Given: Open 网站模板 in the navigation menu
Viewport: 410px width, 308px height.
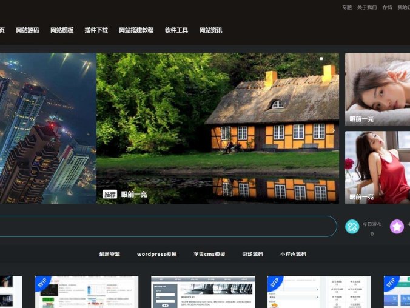Looking at the screenshot, I should click(62, 30).
